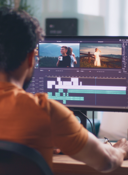Click the blue playhead marker on timeline ruler
The image size is (128, 175).
[x=96, y=78]
